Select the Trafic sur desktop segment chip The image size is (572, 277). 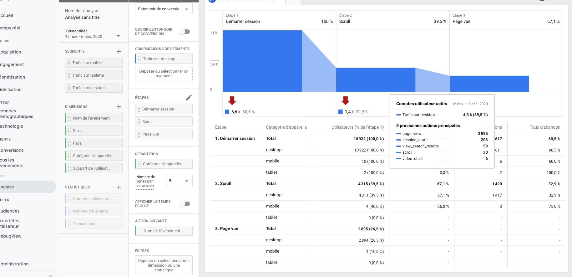94,88
